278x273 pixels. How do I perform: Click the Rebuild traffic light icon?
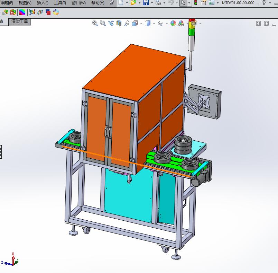coord(196,2)
